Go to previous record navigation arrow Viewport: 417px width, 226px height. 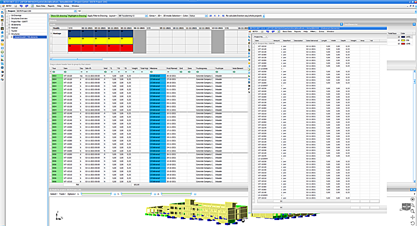click(215, 16)
